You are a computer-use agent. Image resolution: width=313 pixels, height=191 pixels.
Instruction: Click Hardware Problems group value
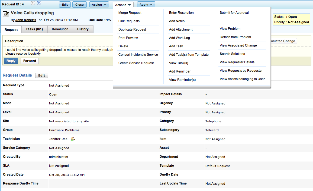click(x=64, y=130)
